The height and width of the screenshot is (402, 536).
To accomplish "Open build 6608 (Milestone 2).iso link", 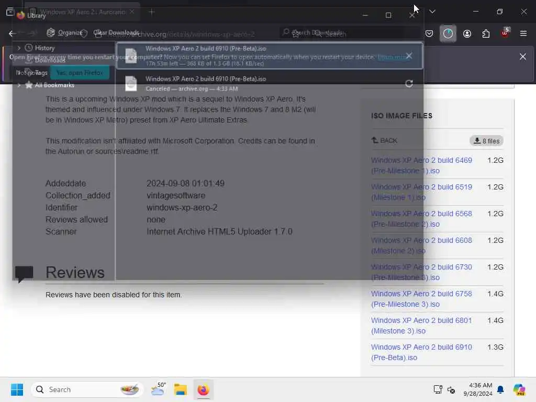I will coord(421,245).
